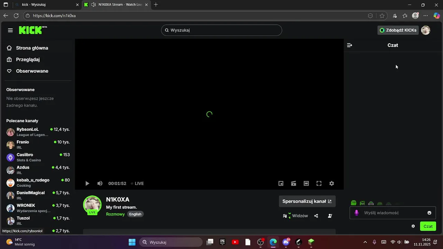The width and height of the screenshot is (443, 249).
Task: Open RybsonLoL recommended channel
Action: tap(38, 132)
